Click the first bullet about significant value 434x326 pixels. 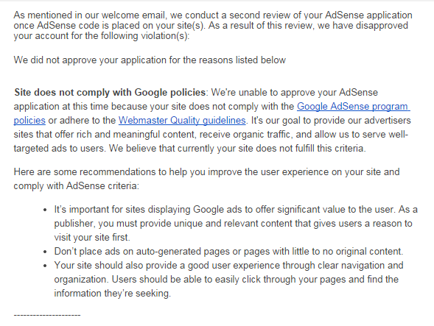[236, 223]
